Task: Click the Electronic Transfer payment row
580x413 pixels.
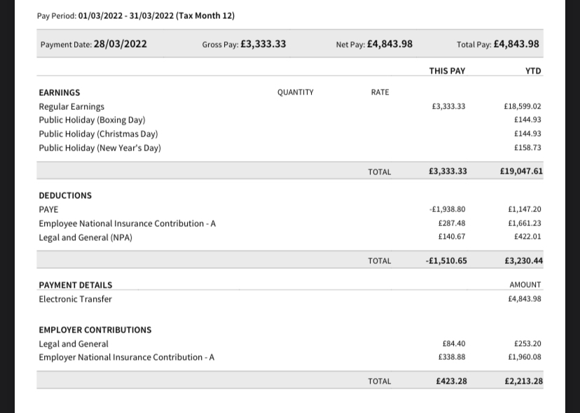Action: click(x=290, y=299)
